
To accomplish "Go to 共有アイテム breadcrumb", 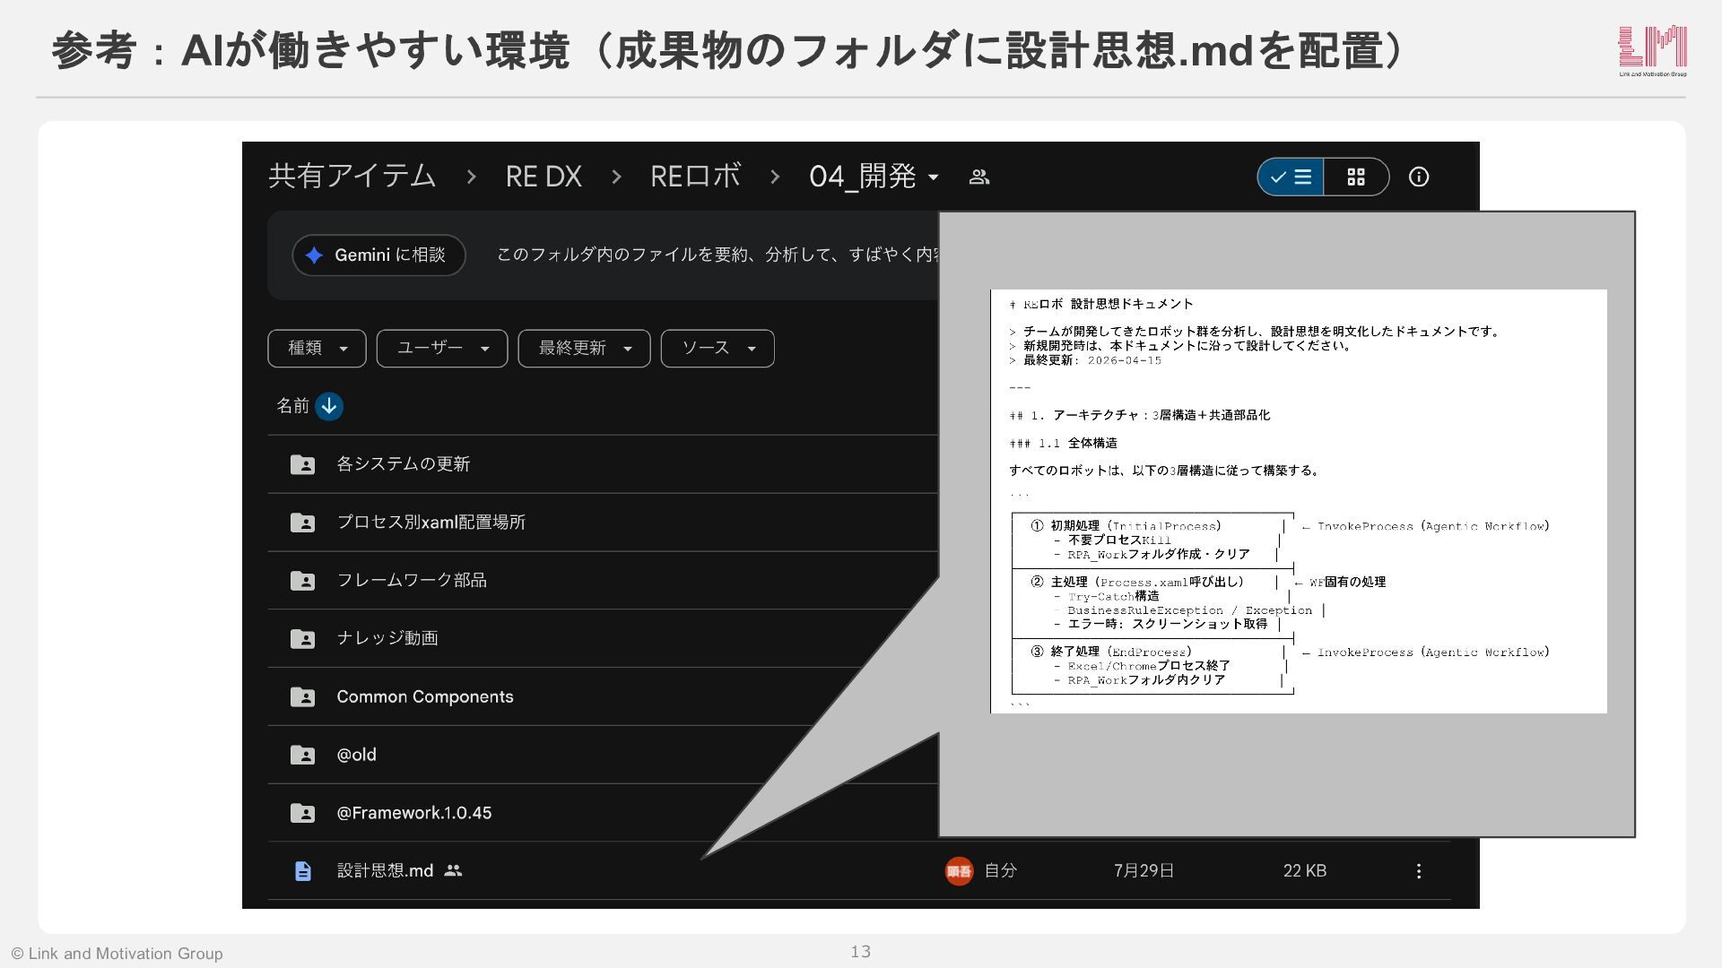I will point(352,177).
